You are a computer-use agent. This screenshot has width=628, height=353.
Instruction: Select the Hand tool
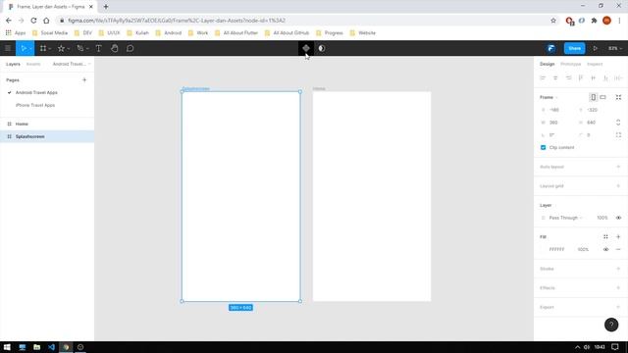pyautogui.click(x=115, y=48)
